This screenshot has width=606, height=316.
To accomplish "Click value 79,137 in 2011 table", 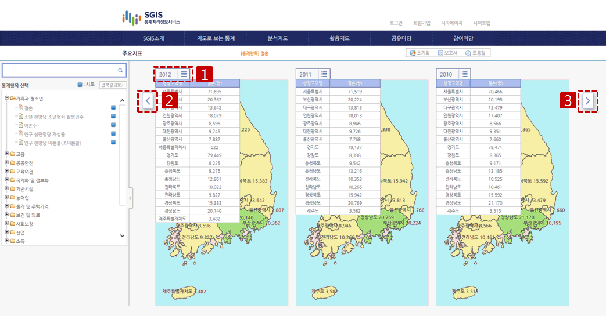I will 355,147.
